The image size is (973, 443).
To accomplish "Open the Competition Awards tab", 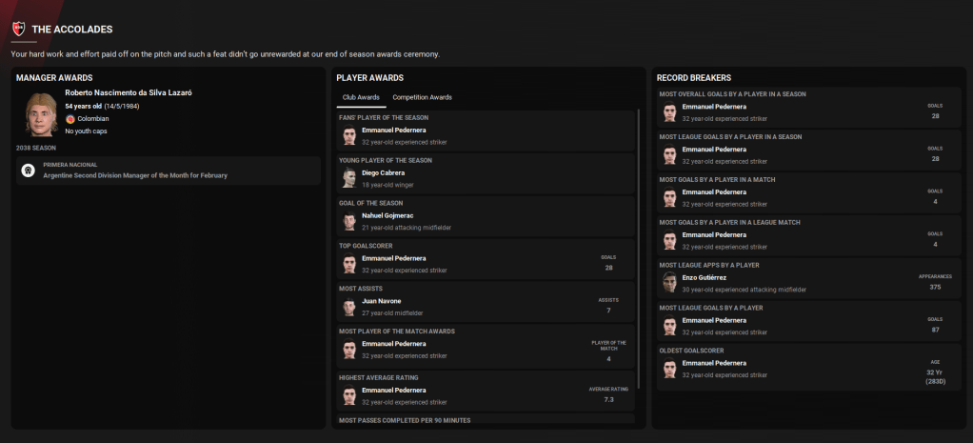I will (422, 97).
